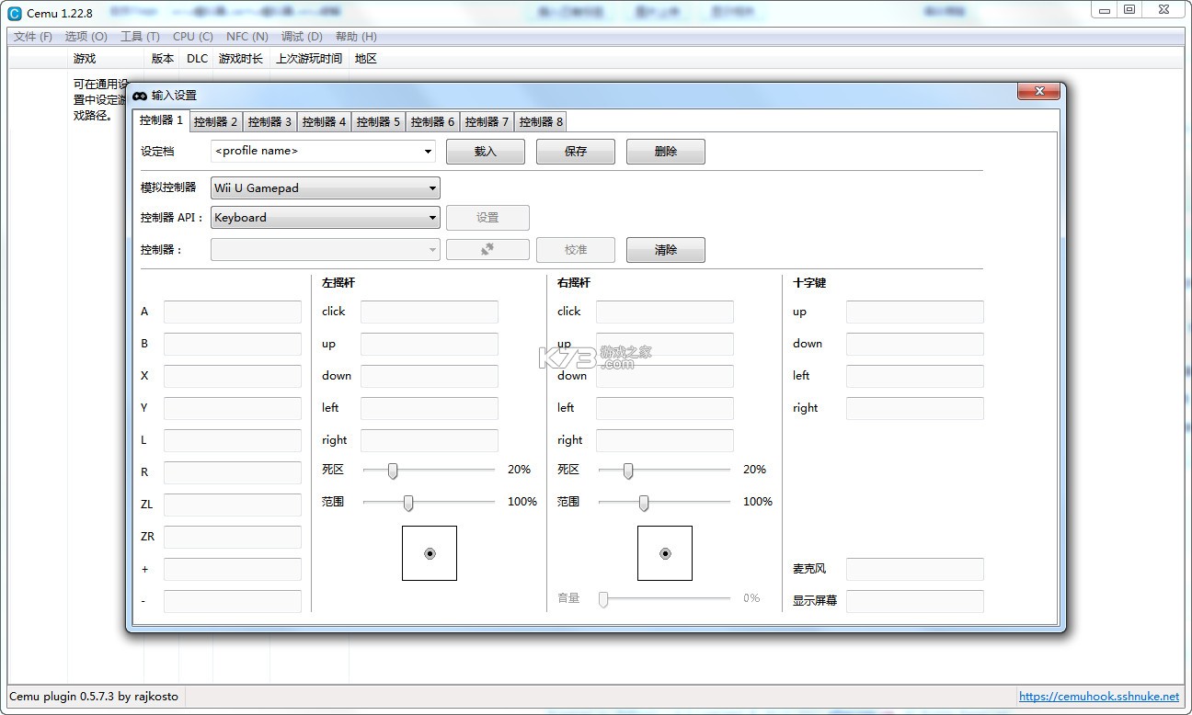Viewport: 1192px width, 715px height.
Task: Switch to the 控制器 2 tab
Action: [216, 121]
